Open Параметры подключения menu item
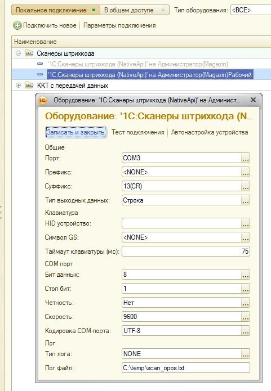The height and width of the screenshot is (391, 271). pyautogui.click(x=119, y=25)
